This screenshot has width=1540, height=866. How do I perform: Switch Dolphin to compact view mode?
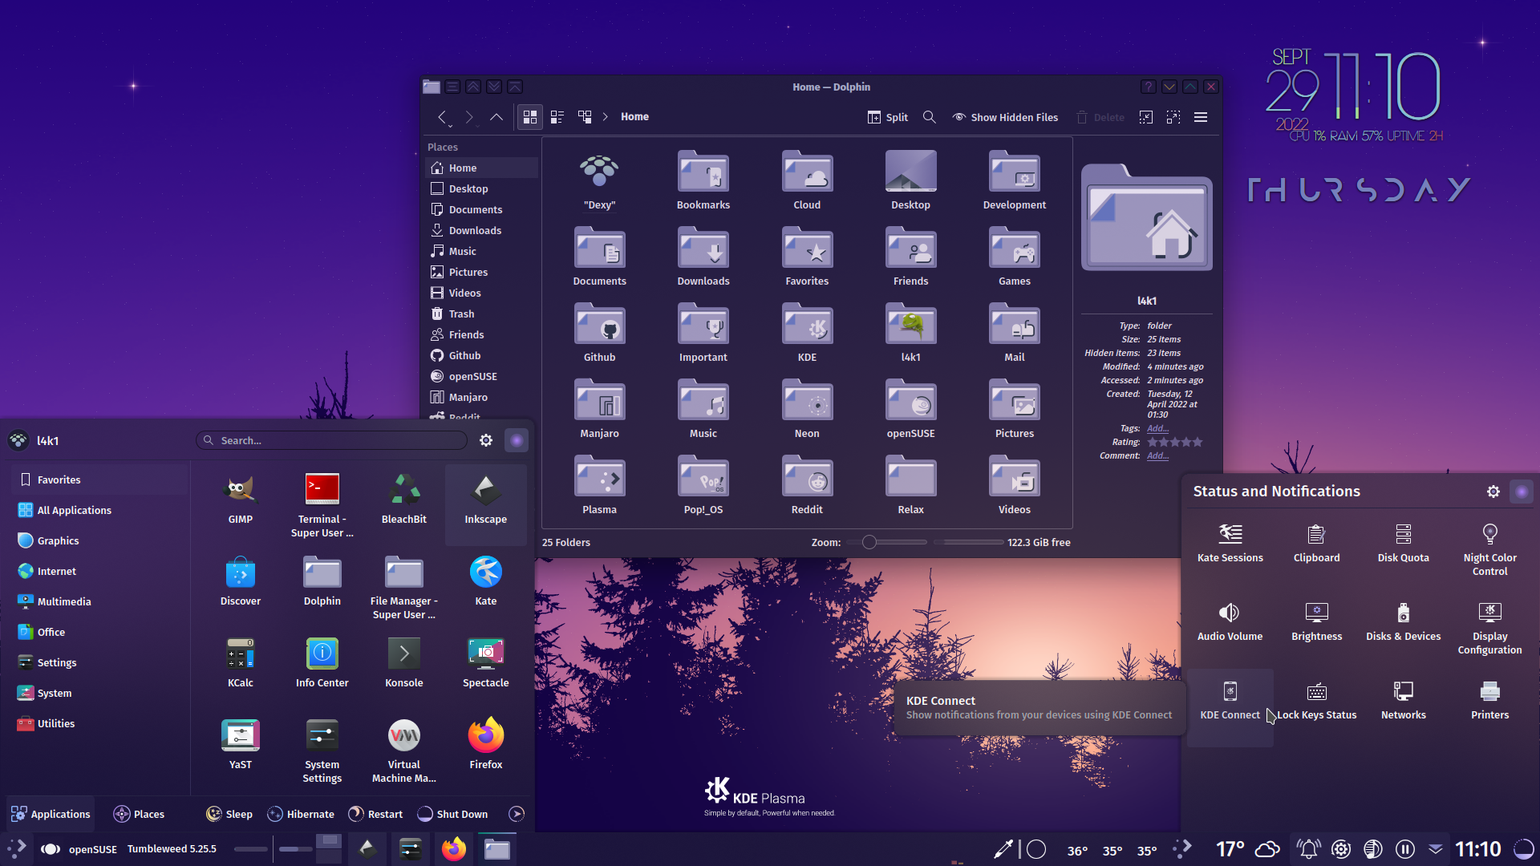click(x=557, y=117)
